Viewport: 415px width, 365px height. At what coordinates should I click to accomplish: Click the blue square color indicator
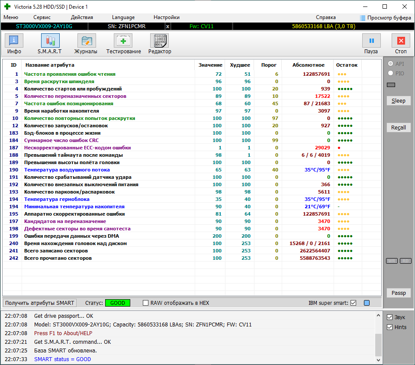(x=367, y=303)
